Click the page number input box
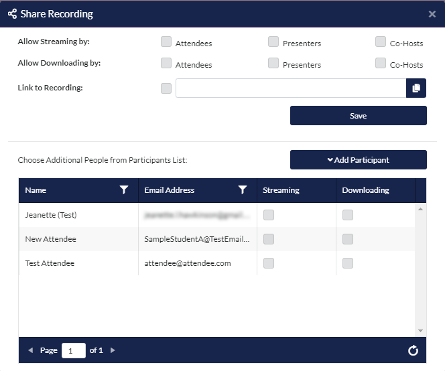Viewport: 445px width, 371px height. tap(74, 350)
